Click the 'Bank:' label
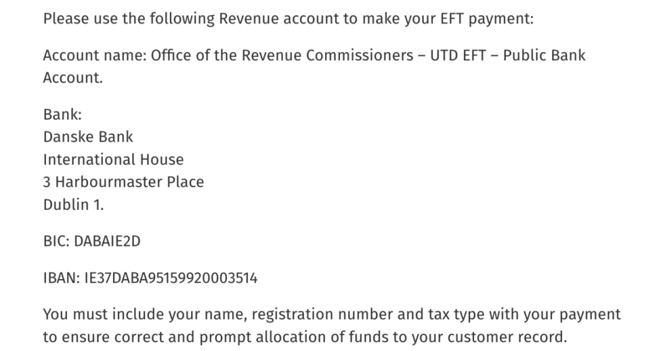670x351 pixels. (63, 115)
